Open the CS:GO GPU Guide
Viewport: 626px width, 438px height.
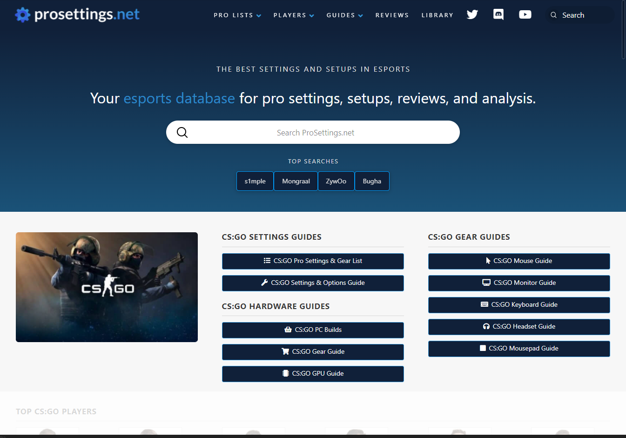tap(313, 374)
